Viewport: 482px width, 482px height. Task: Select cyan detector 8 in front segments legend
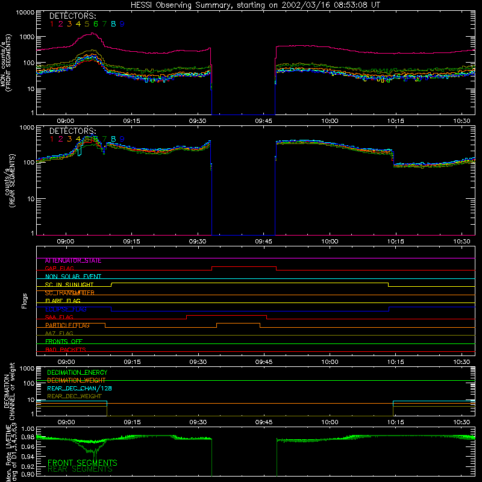[x=113, y=24]
